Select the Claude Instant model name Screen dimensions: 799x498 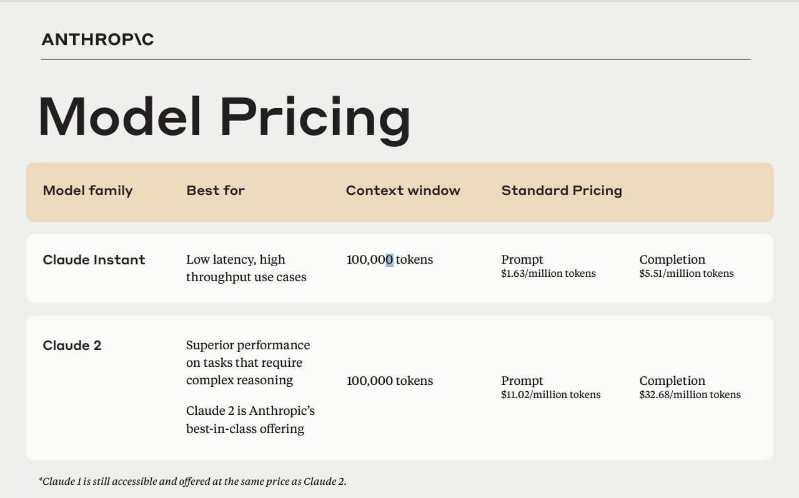(x=94, y=260)
